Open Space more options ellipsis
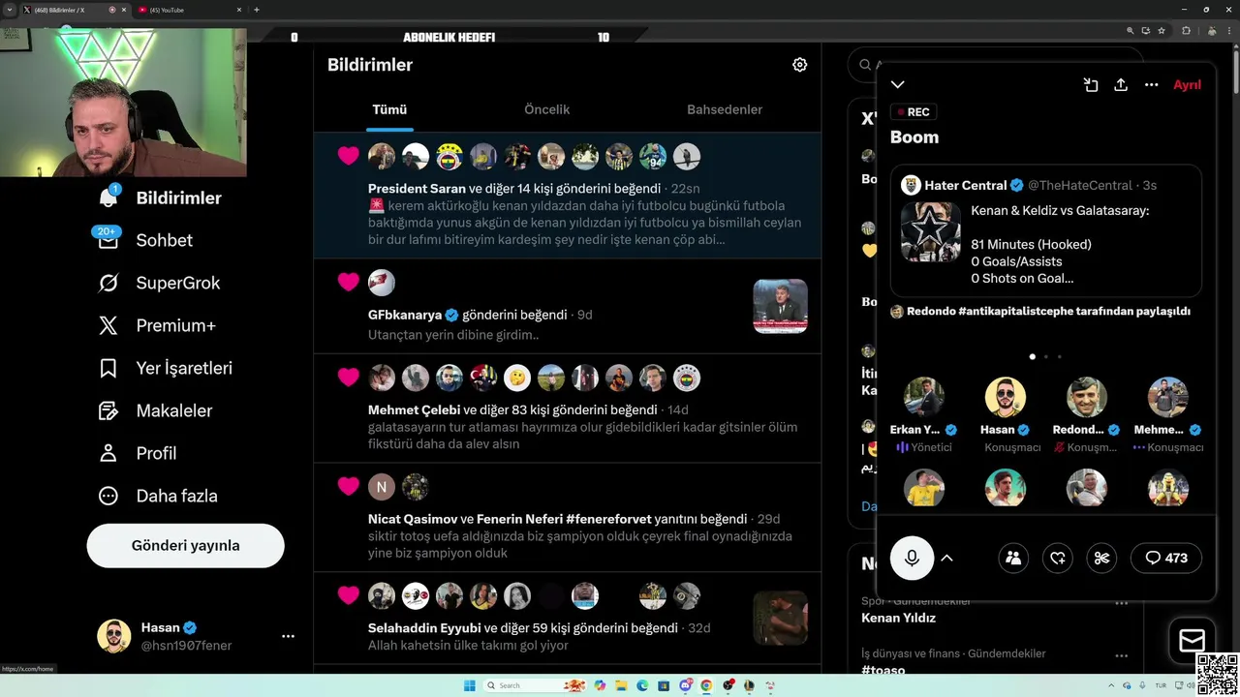Image resolution: width=1240 pixels, height=697 pixels. point(1151,85)
